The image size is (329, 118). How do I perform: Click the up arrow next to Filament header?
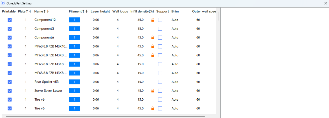pos(83,12)
